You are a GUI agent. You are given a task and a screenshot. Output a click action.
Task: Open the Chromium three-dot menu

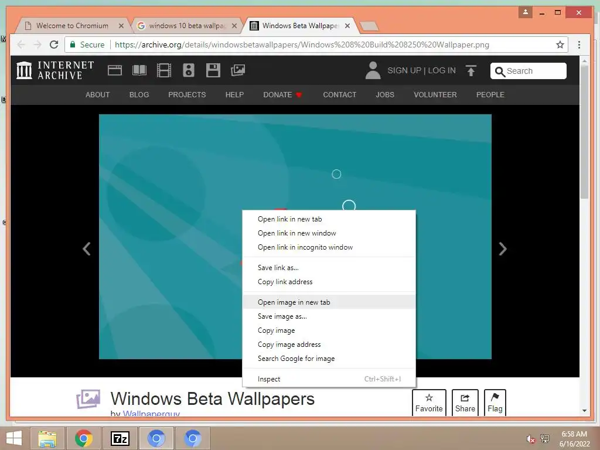[579, 45]
